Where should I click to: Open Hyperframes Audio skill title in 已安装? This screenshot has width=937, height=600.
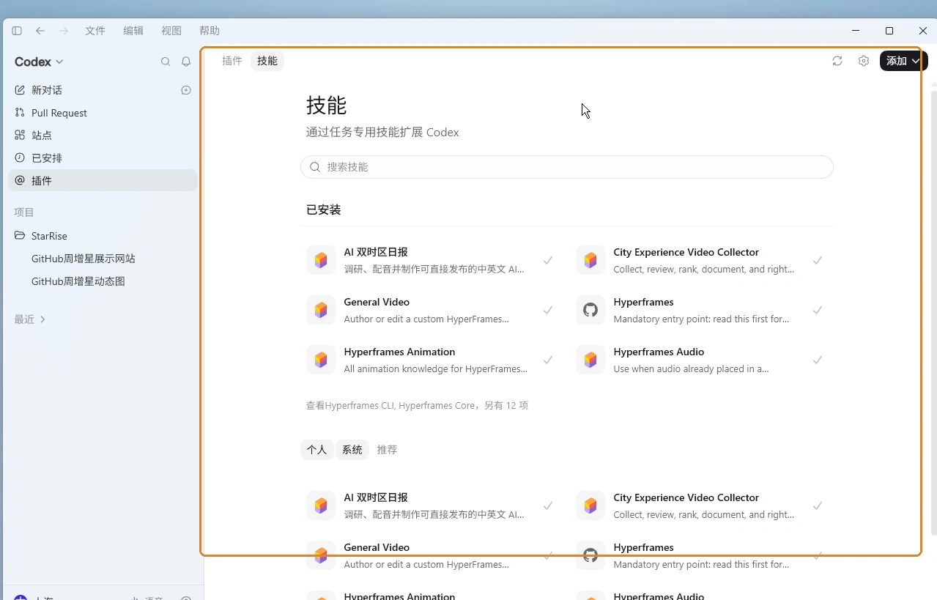tap(659, 352)
